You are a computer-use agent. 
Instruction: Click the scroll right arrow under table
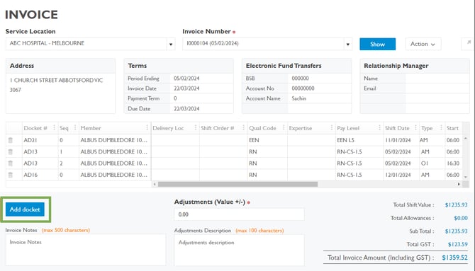click(459, 184)
